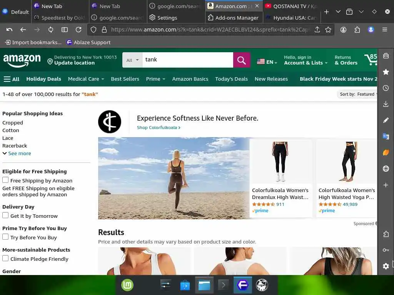This screenshot has width=394, height=295.
Task: Click the Amazon logo
Action: pyautogui.click(x=22, y=60)
